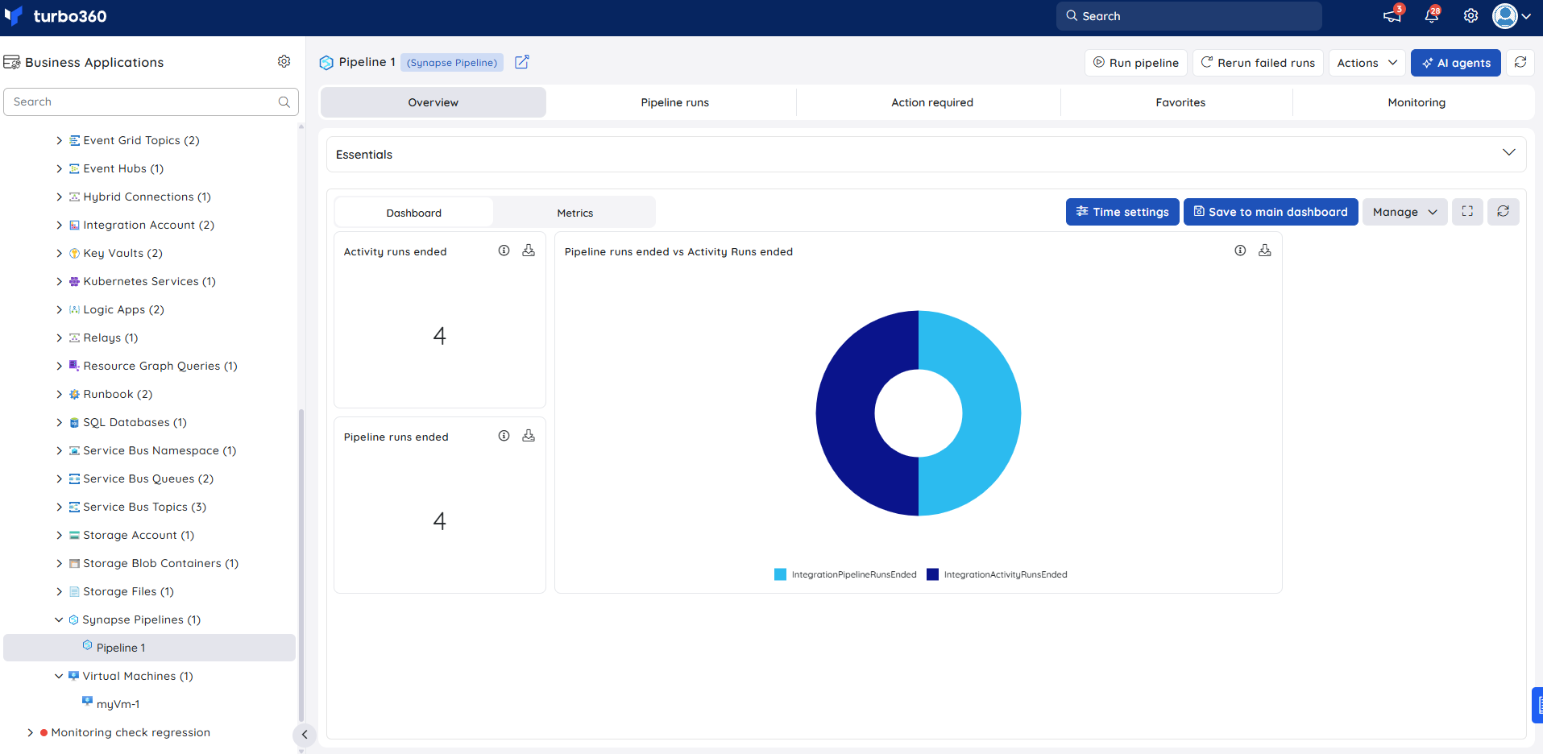The image size is (1543, 754).
Task: Collapse Virtual Machines node
Action: coord(59,676)
